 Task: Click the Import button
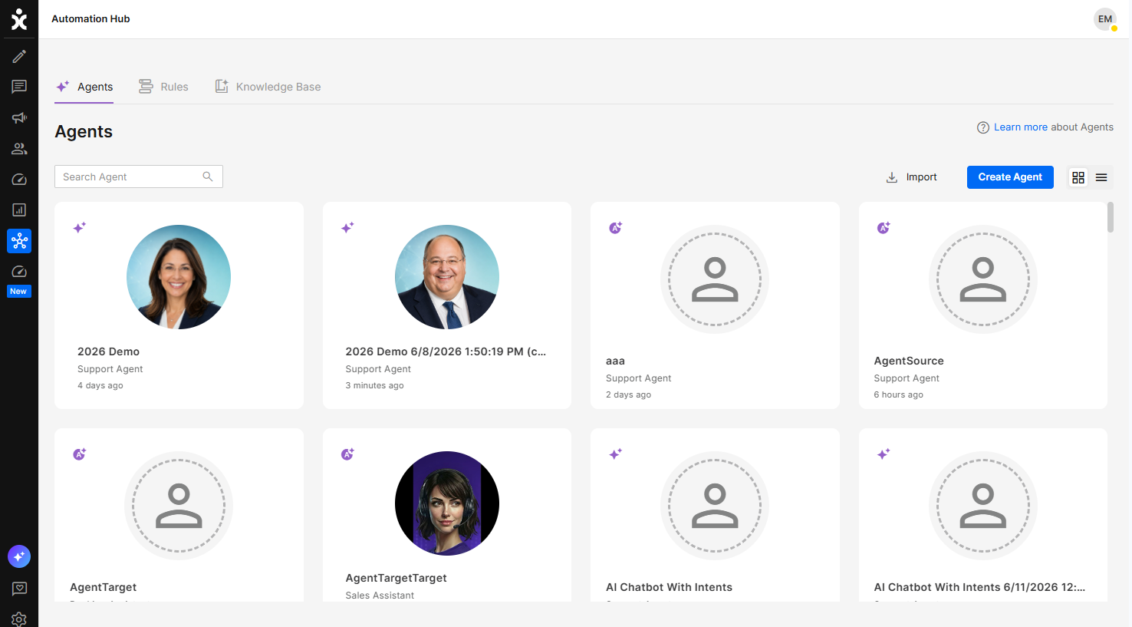pyautogui.click(x=912, y=177)
